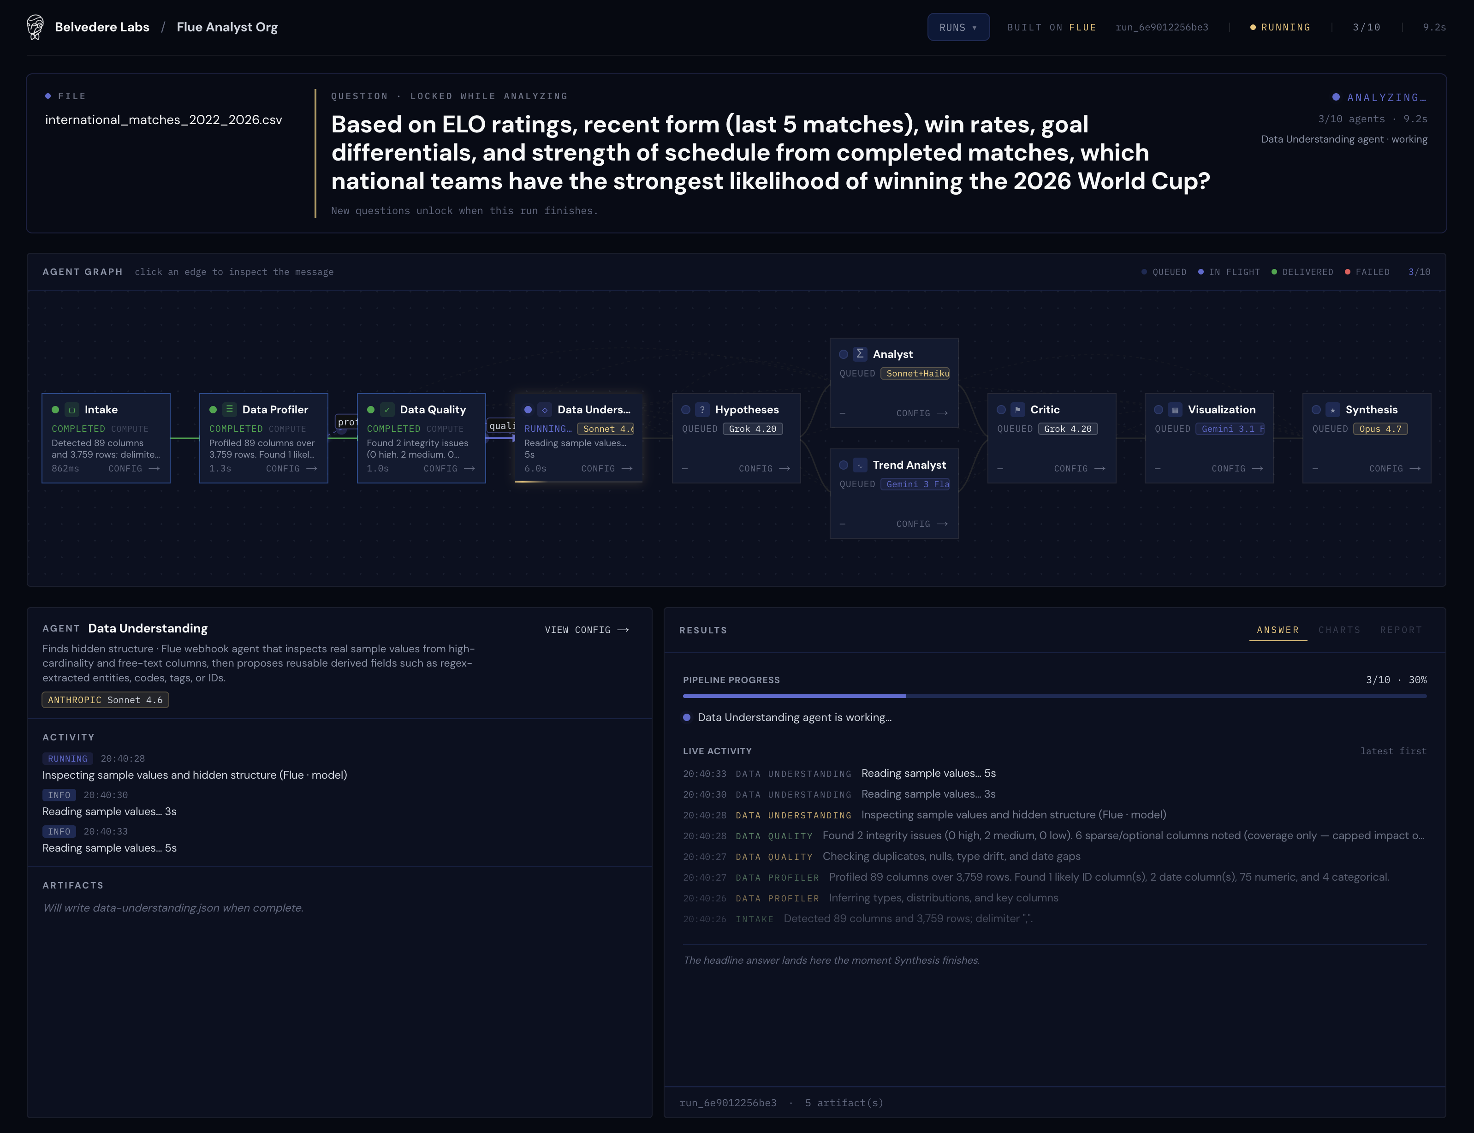Click the queued status dot on Hypotheses
1474x1133 pixels.
[686, 410]
